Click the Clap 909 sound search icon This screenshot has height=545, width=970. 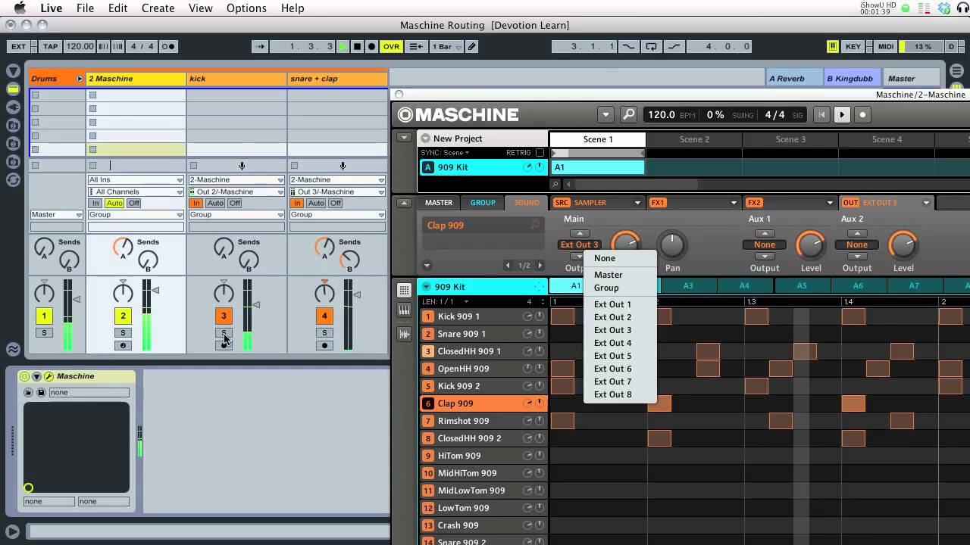point(535,226)
